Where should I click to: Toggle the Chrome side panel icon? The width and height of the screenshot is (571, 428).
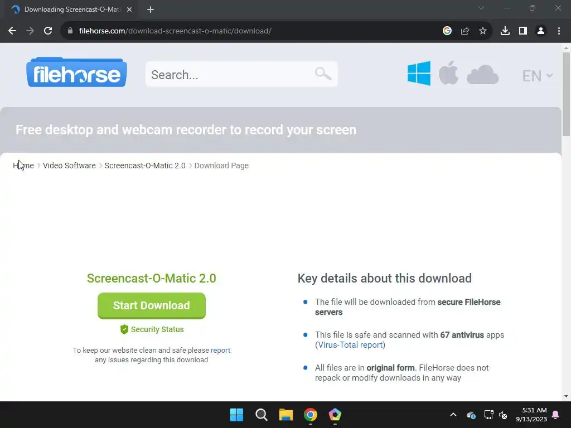tap(523, 31)
